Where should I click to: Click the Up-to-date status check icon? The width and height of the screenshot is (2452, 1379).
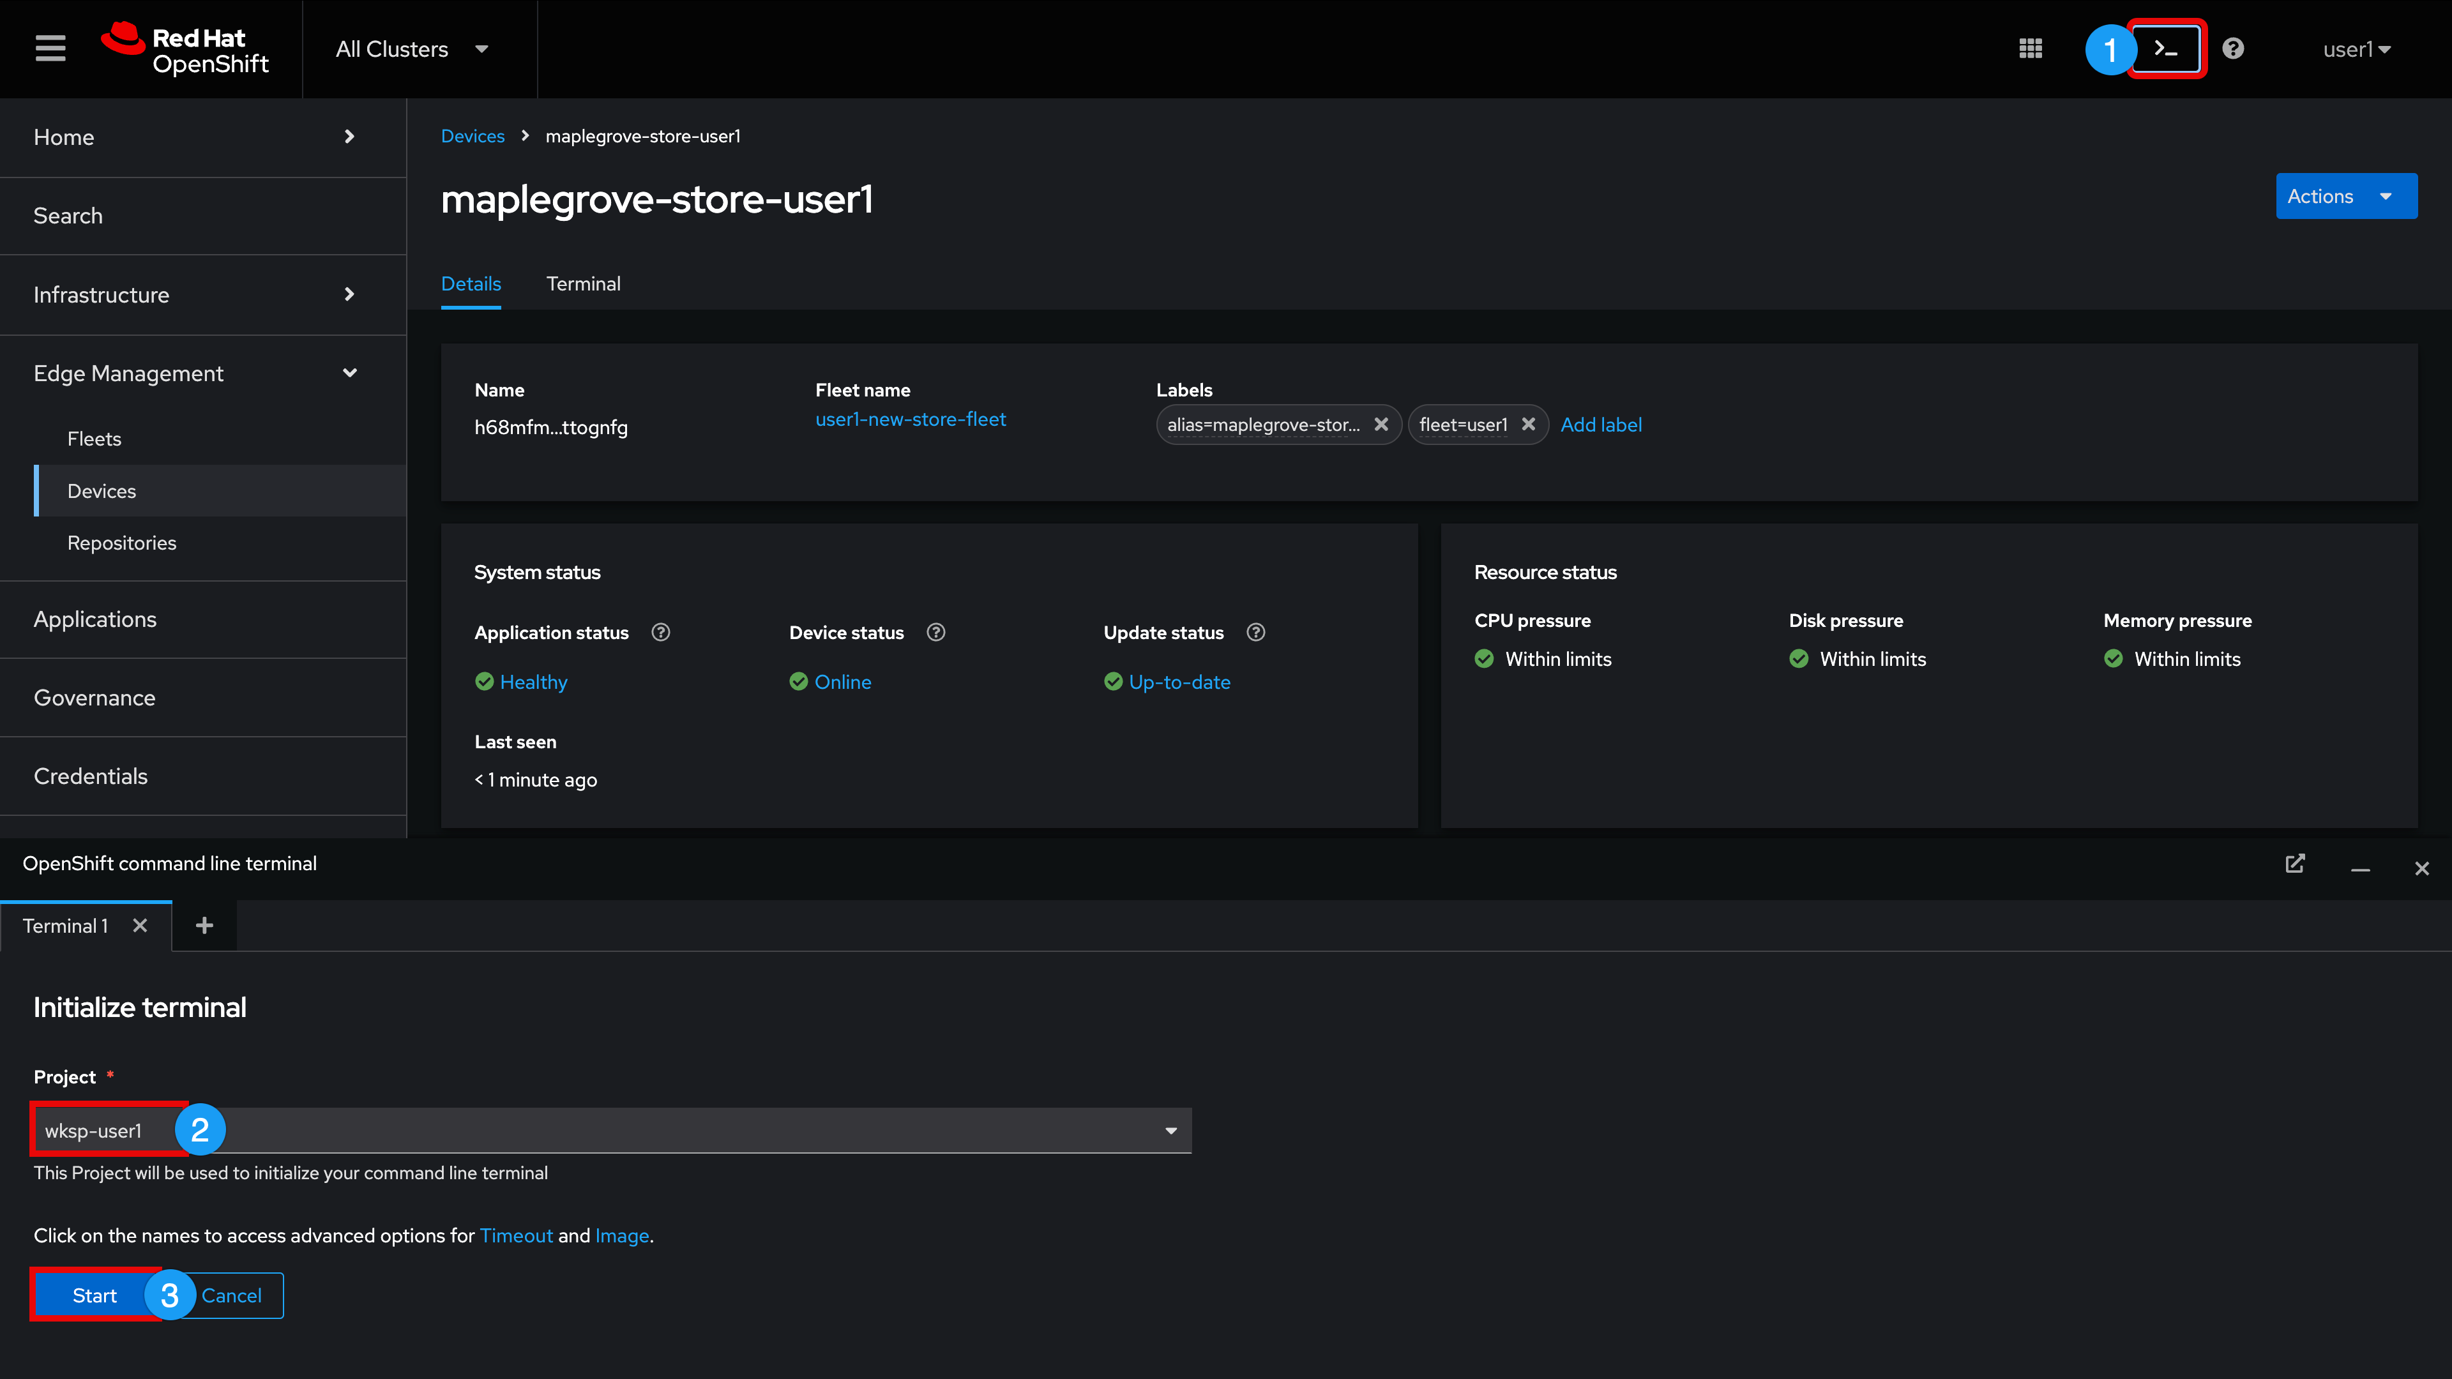point(1113,681)
